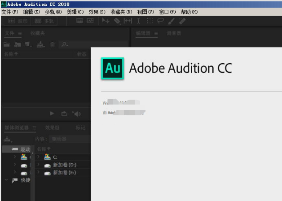This screenshot has width=282, height=201.
Task: Select the Razor tool
Action: 117,21
